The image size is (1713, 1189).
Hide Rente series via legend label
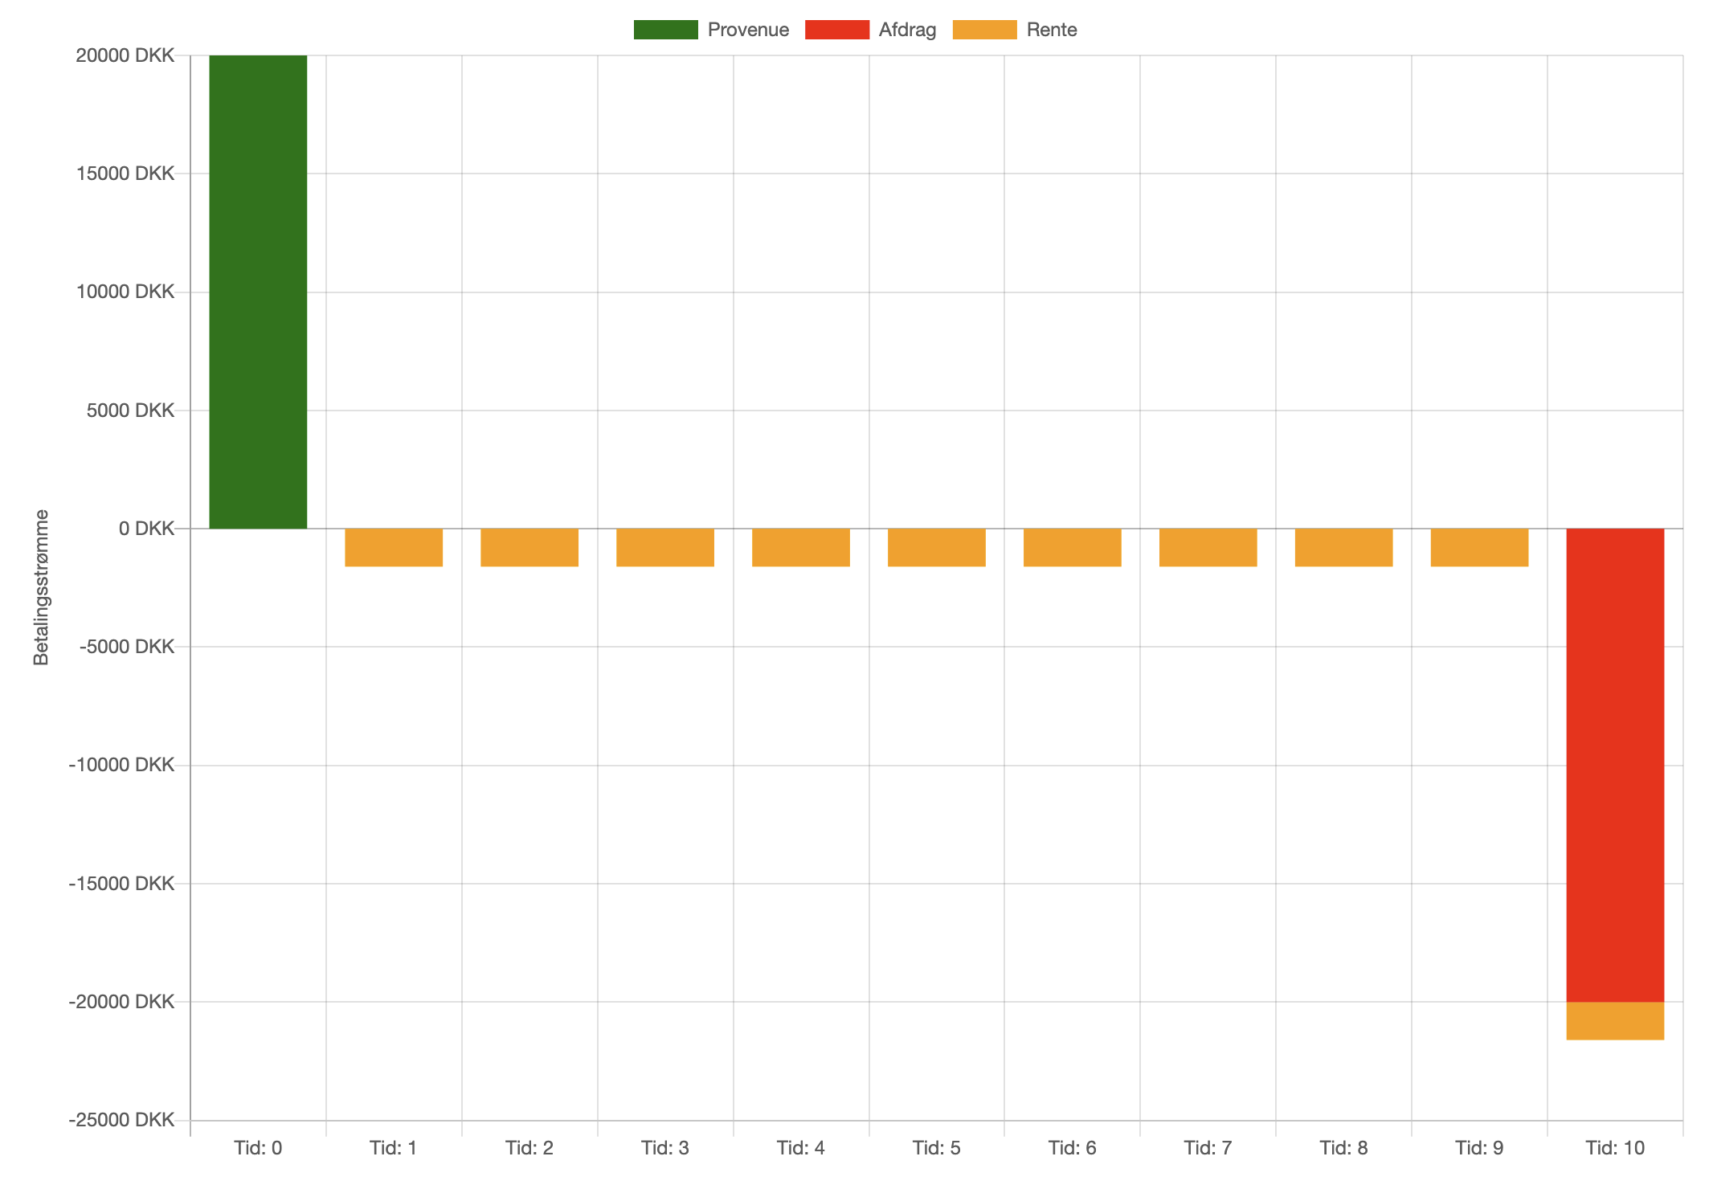click(x=1052, y=30)
